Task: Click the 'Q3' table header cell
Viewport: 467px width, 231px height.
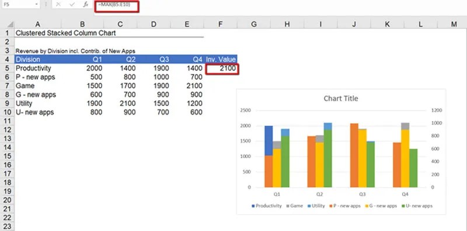Action: point(154,59)
